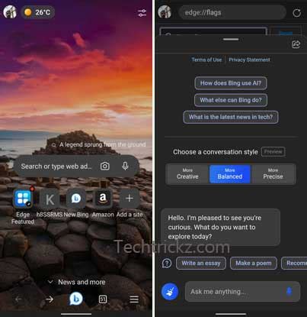This screenshot has height=317, width=307.
Task: Share the Bing chat via share icon
Action: [296, 44]
